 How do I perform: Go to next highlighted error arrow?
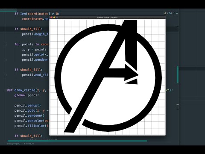pos(177,13)
